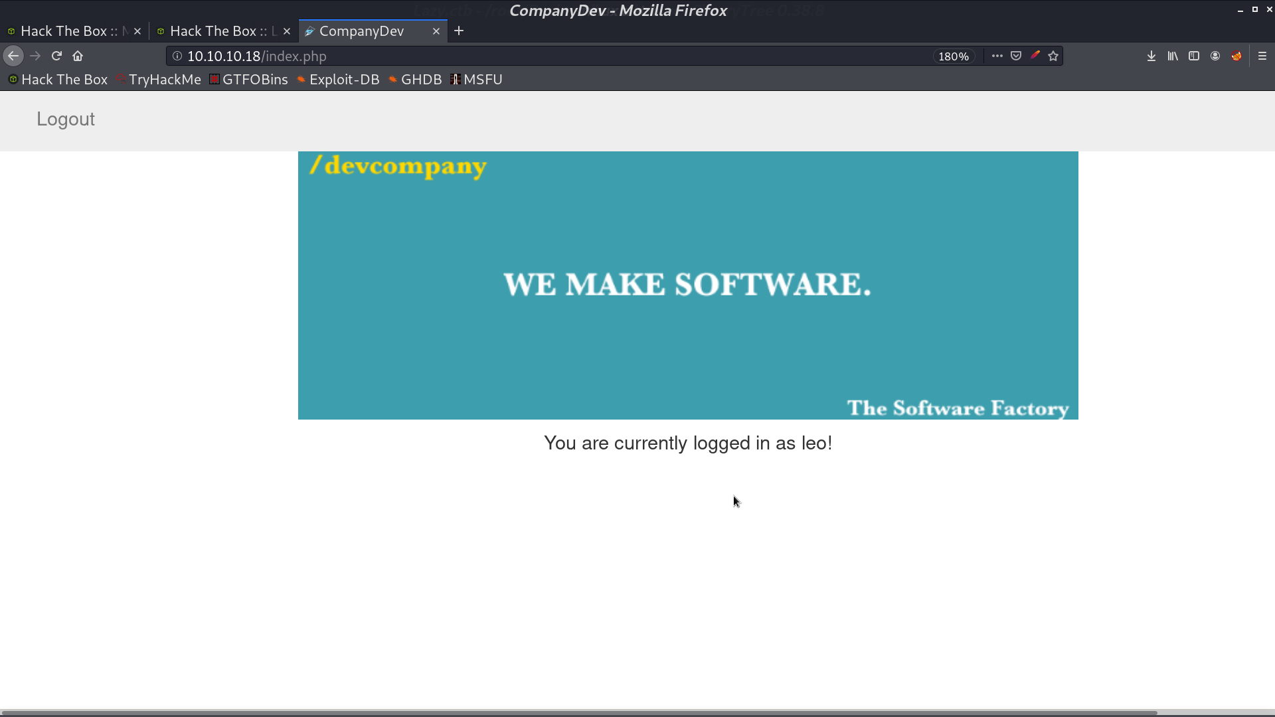This screenshot has width=1275, height=717.
Task: Go to the Firefox home page
Action: [x=78, y=56]
